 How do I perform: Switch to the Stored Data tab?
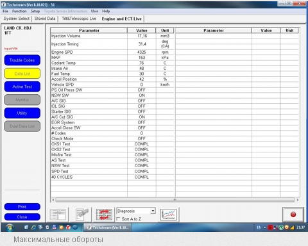point(45,19)
